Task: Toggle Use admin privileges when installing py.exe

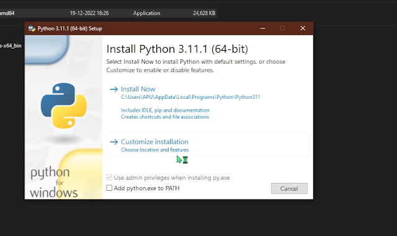Action: tap(109, 177)
